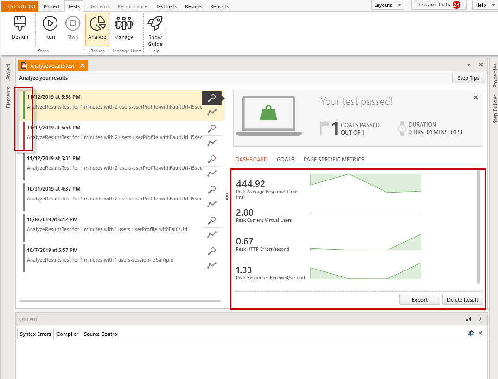
Task: View details for 11/12/2019 5:56 PM result
Action: [x=212, y=128]
